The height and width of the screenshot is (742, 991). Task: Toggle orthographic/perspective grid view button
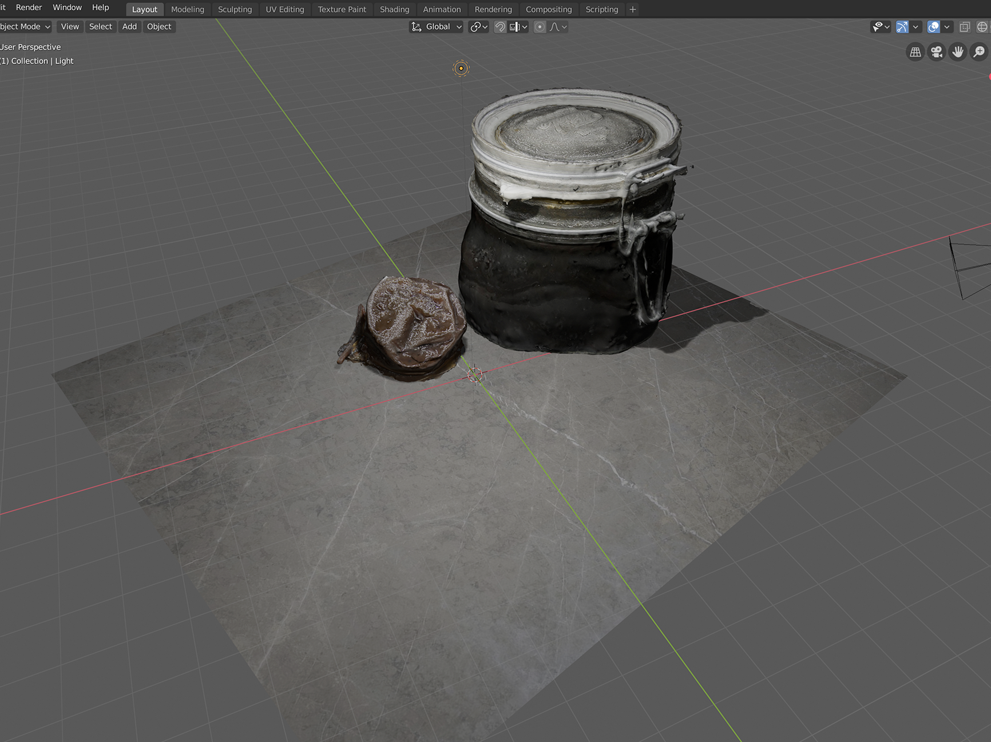[x=915, y=52]
